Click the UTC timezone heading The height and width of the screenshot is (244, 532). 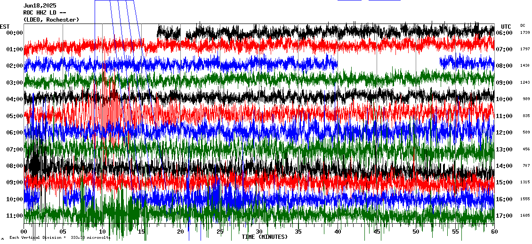point(506,26)
